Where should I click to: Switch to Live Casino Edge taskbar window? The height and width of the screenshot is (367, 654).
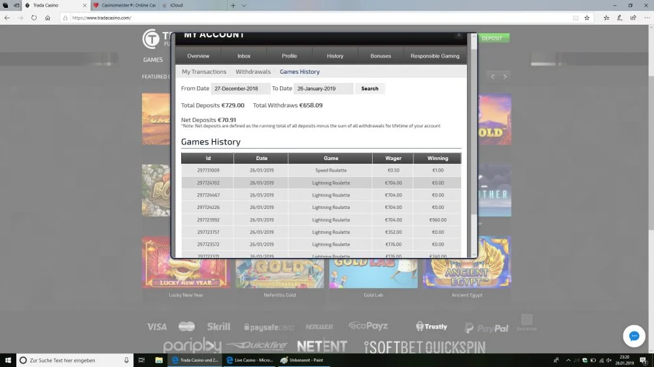click(249, 360)
